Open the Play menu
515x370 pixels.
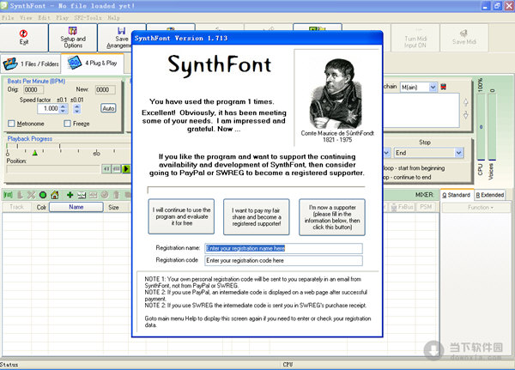click(x=62, y=18)
